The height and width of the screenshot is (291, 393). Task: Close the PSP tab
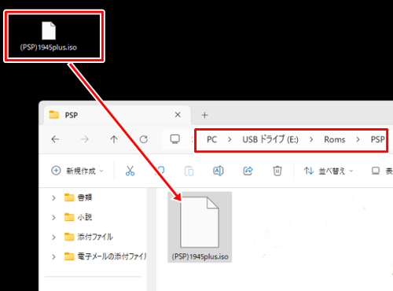pos(178,115)
